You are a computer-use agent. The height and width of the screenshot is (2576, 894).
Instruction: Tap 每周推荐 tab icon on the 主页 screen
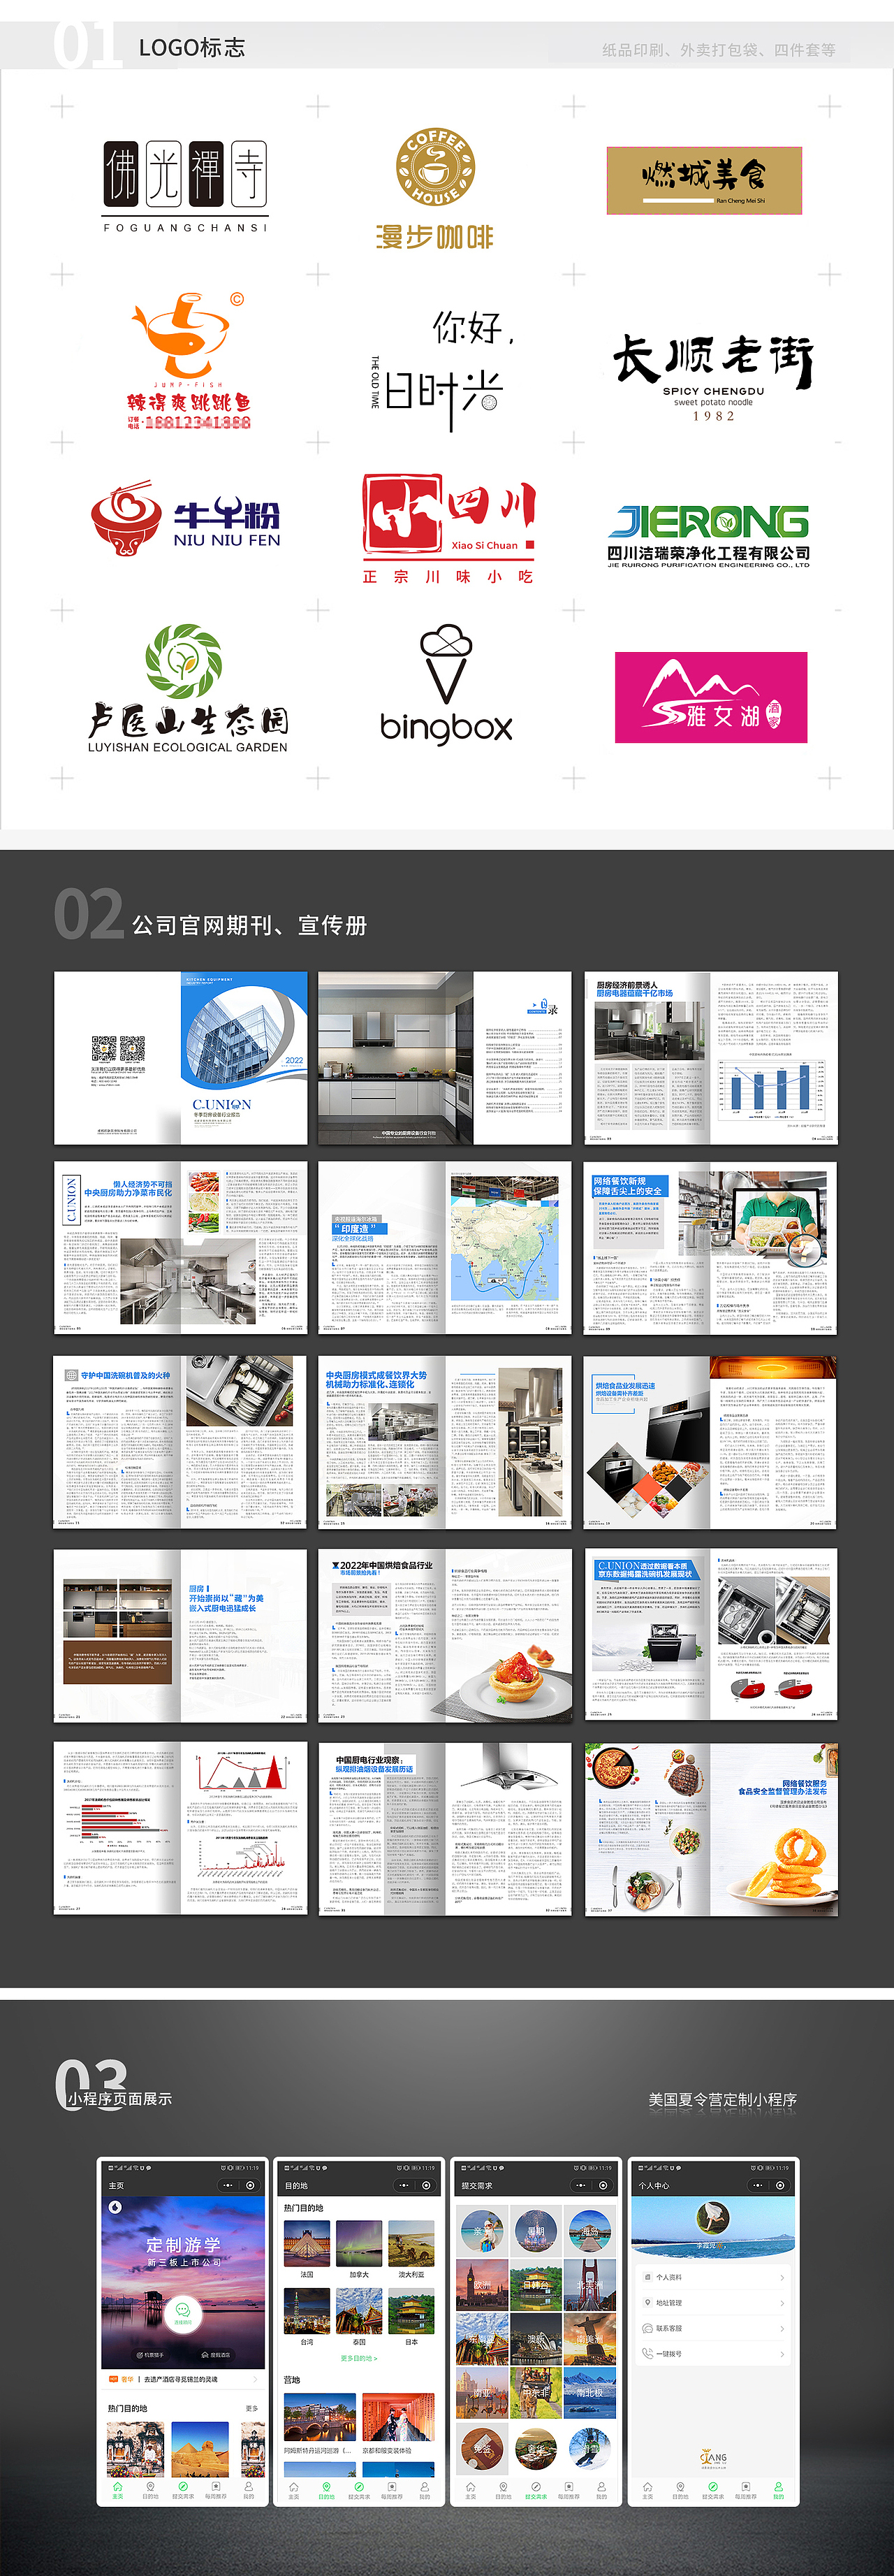click(216, 2486)
